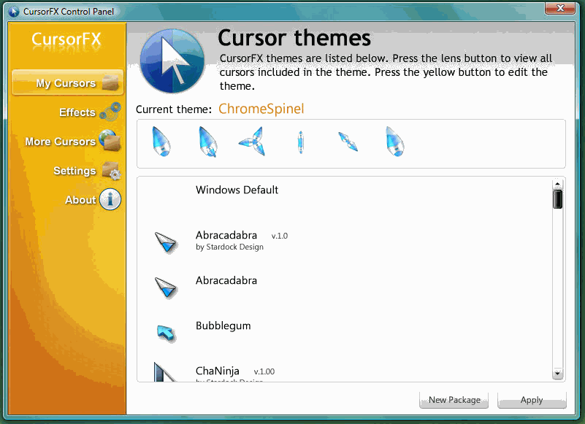
Task: Click the CursorFX sidebar logo text
Action: [x=66, y=39]
